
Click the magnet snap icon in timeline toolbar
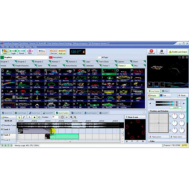[67, 117]
